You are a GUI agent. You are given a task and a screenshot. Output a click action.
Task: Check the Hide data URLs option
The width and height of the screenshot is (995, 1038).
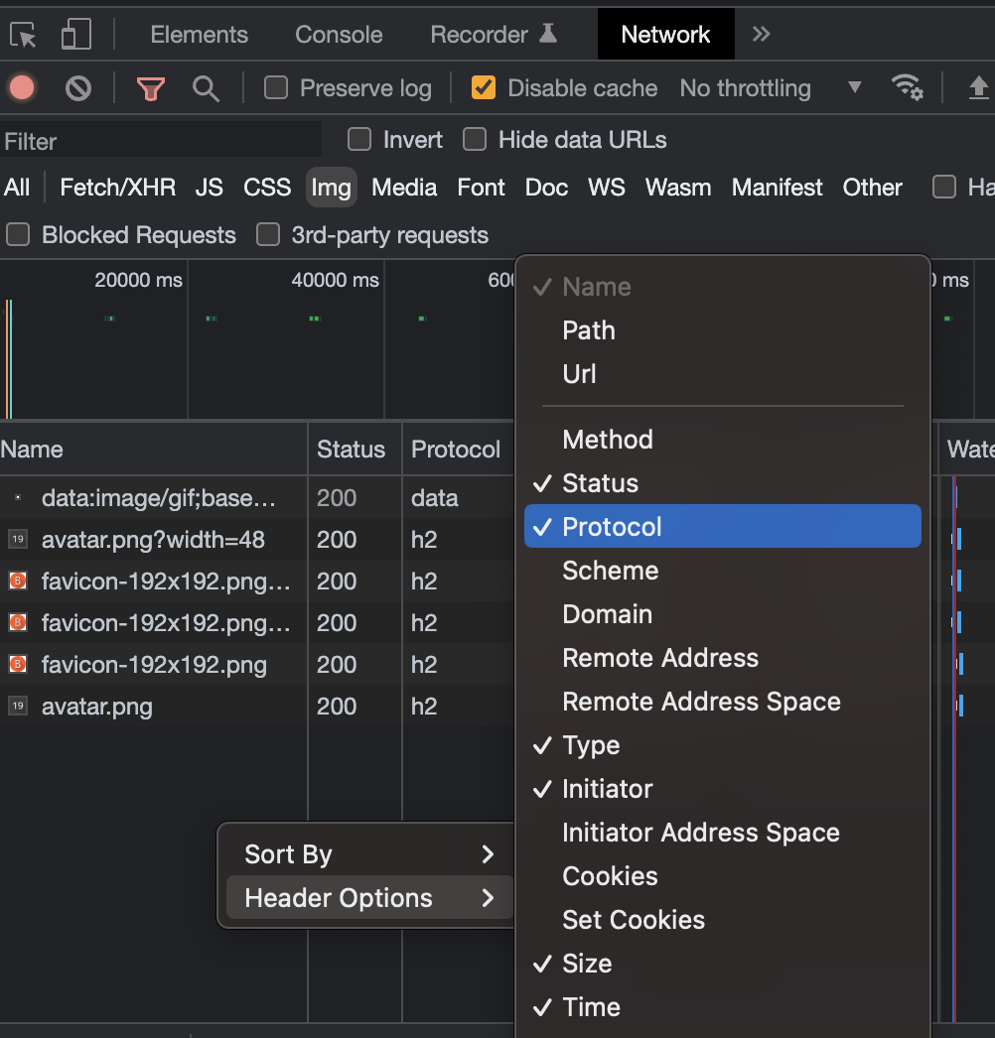tap(476, 140)
